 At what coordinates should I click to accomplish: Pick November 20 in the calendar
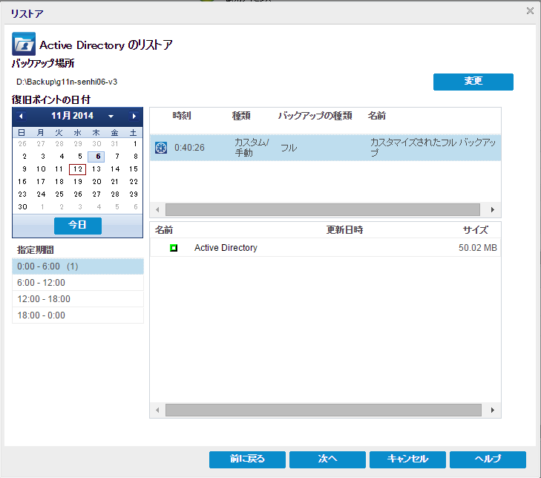[96, 182]
